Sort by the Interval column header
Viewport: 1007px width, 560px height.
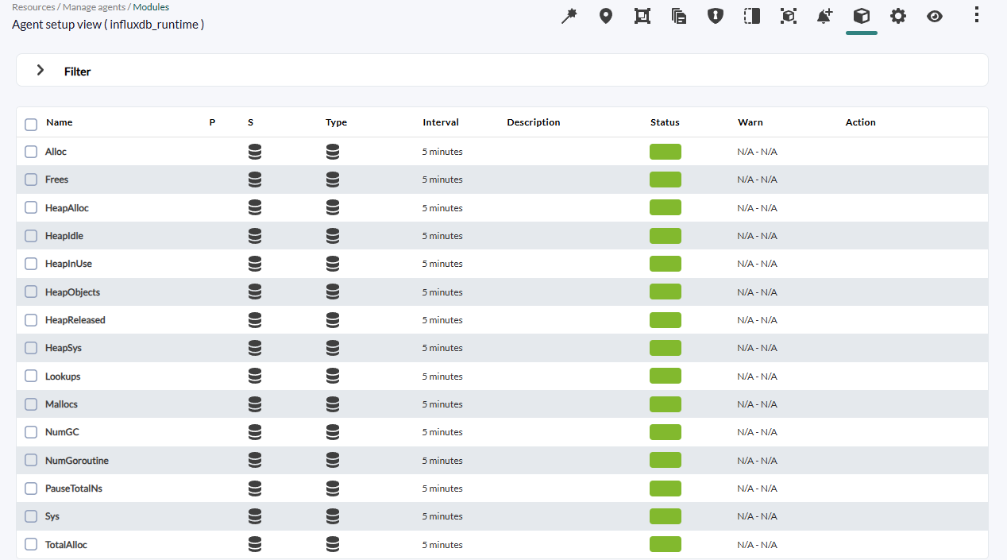pos(441,122)
